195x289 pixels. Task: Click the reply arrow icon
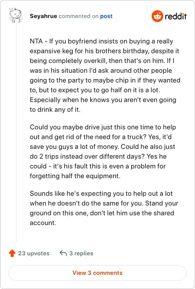click(x=63, y=253)
